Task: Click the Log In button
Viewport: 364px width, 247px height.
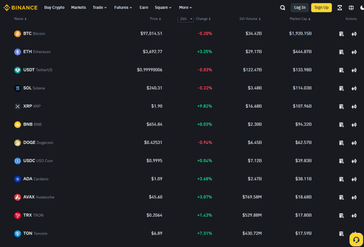Action: [300, 8]
